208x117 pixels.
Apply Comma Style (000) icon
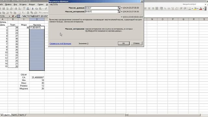[169, 8]
